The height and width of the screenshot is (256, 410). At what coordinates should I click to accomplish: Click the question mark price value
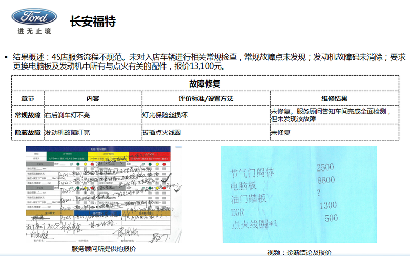[318, 193]
